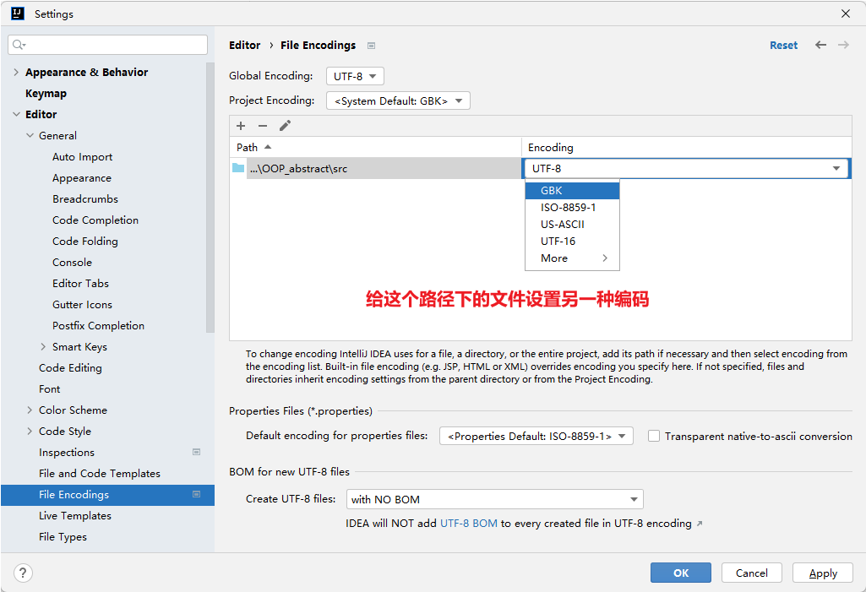The image size is (866, 592).
Task: Open Breadcrumbs settings
Action: (85, 198)
